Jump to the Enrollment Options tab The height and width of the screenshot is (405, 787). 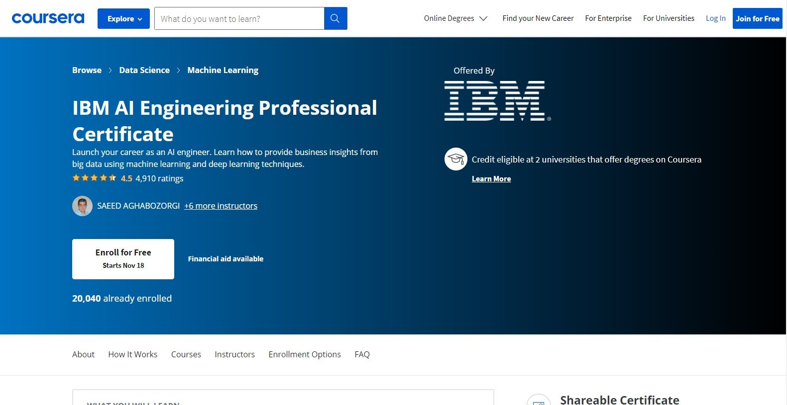(305, 354)
